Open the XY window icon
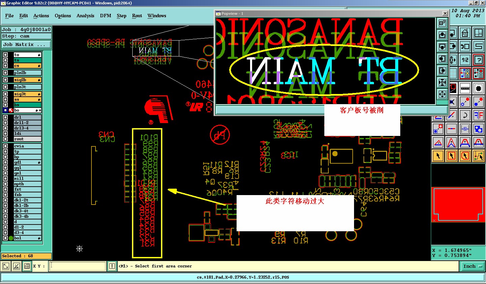Screen dimensions: 486x284 [479, 33]
